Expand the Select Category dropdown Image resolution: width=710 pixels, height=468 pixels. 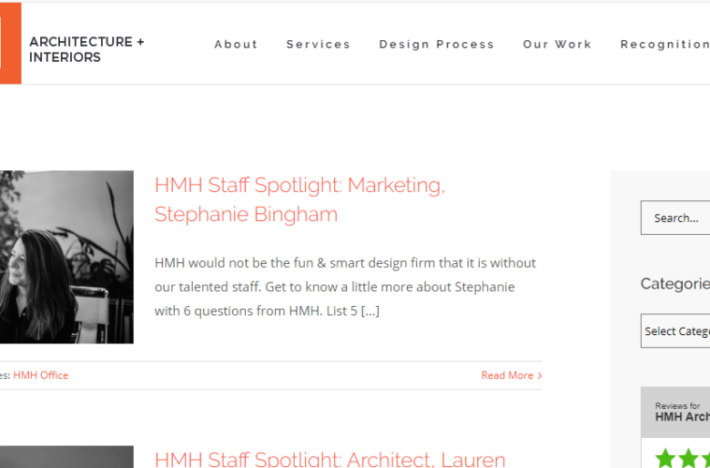pos(675,331)
